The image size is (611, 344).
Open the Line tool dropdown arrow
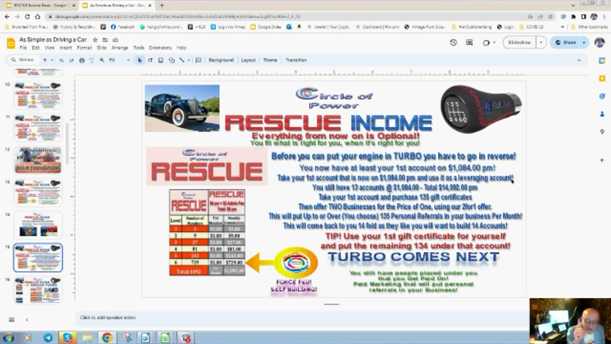(x=189, y=60)
